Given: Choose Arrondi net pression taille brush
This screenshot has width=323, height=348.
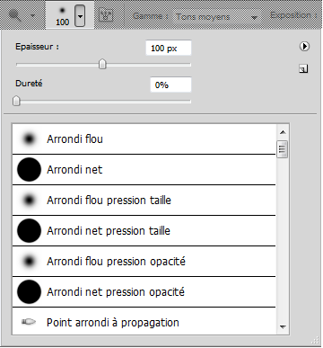Looking at the screenshot, I should coord(144,231).
